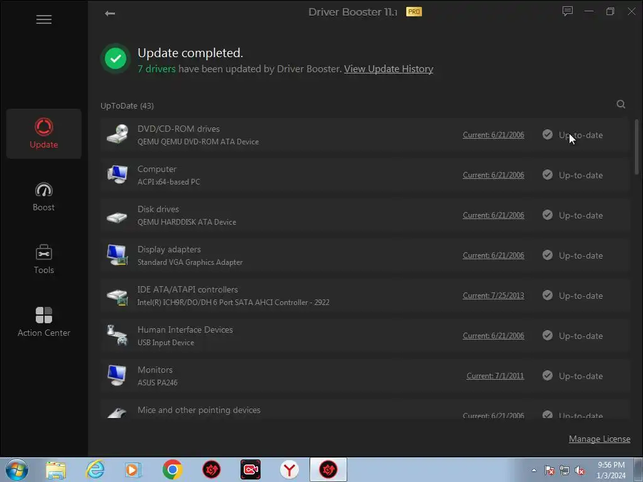Open the hamburger menu
Viewport: 643px width, 482px height.
[44, 19]
